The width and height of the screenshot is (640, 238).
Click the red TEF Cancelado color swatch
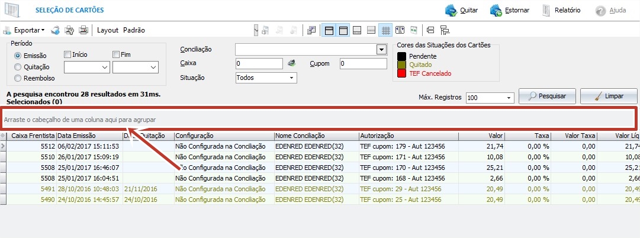(401, 73)
